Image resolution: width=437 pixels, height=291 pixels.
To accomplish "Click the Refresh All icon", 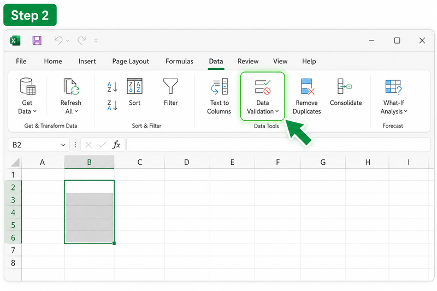I will tap(72, 86).
